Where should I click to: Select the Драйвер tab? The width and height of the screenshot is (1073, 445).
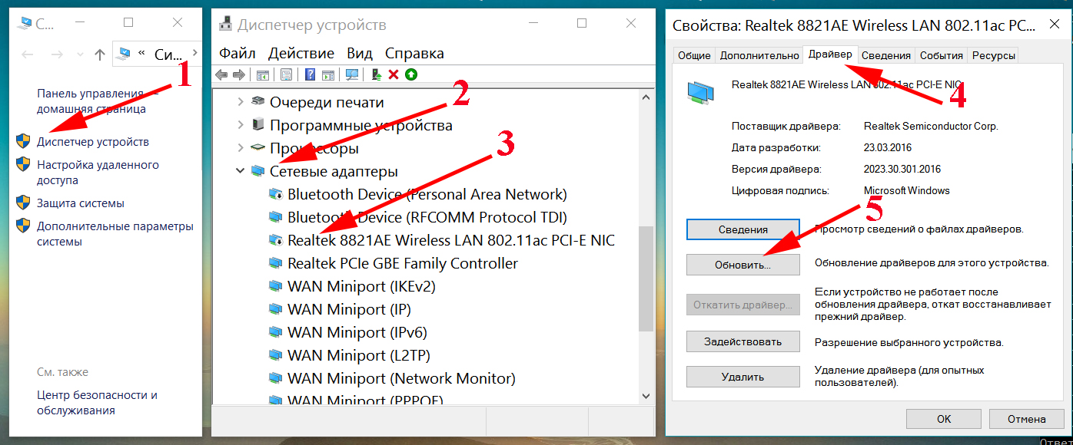pyautogui.click(x=830, y=54)
